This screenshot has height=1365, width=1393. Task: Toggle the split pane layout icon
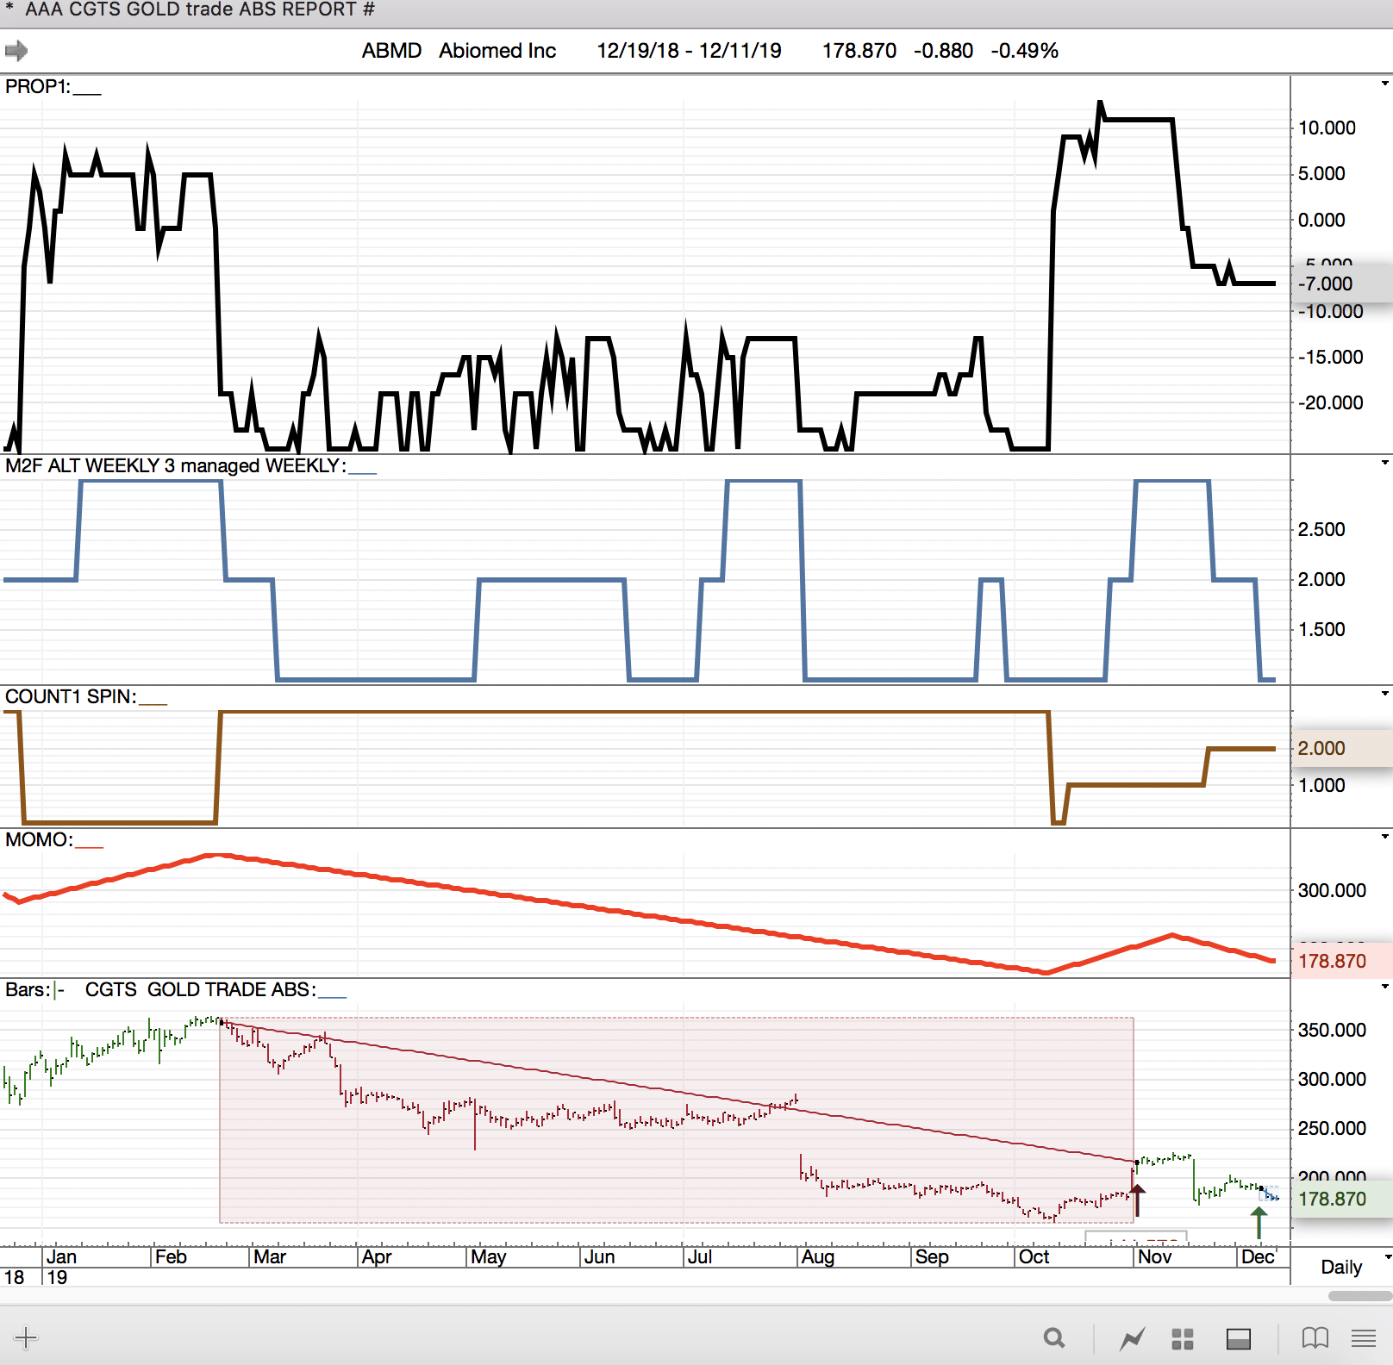(1239, 1338)
